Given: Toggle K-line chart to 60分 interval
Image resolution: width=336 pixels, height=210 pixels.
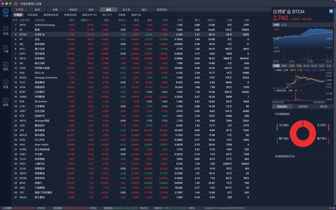Looking at the screenshot, I should point(306,66).
